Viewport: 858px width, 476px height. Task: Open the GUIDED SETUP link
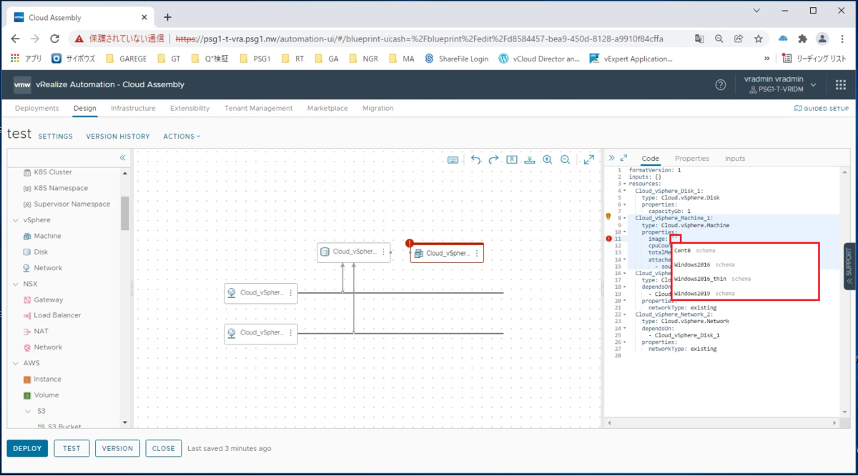coord(822,109)
